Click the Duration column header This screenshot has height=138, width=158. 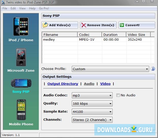[x=114, y=35]
